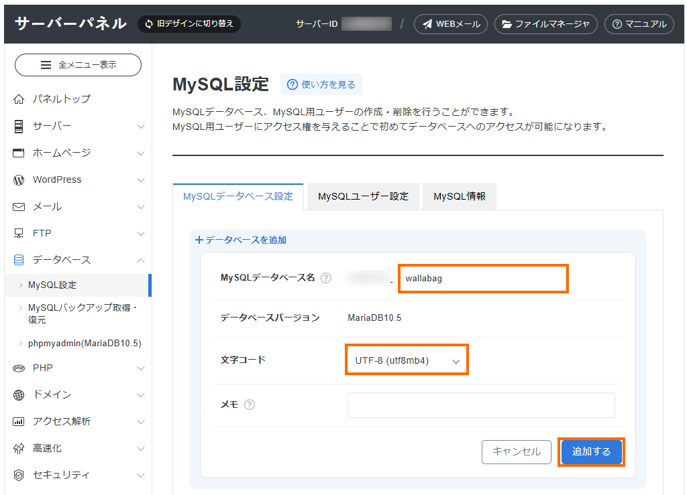Click 全メニュー表示 button

click(78, 65)
